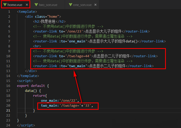Click the opening <script> tag
This screenshot has width=181, height=128.
[25, 81]
